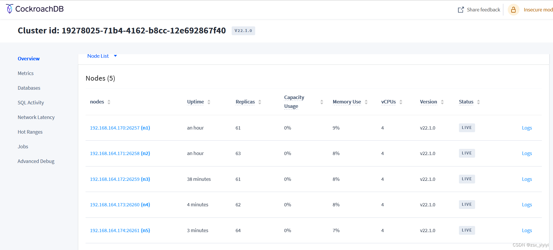Viewport: 553px width, 250px height.
Task: View Logs for node n3
Action: coord(527,179)
